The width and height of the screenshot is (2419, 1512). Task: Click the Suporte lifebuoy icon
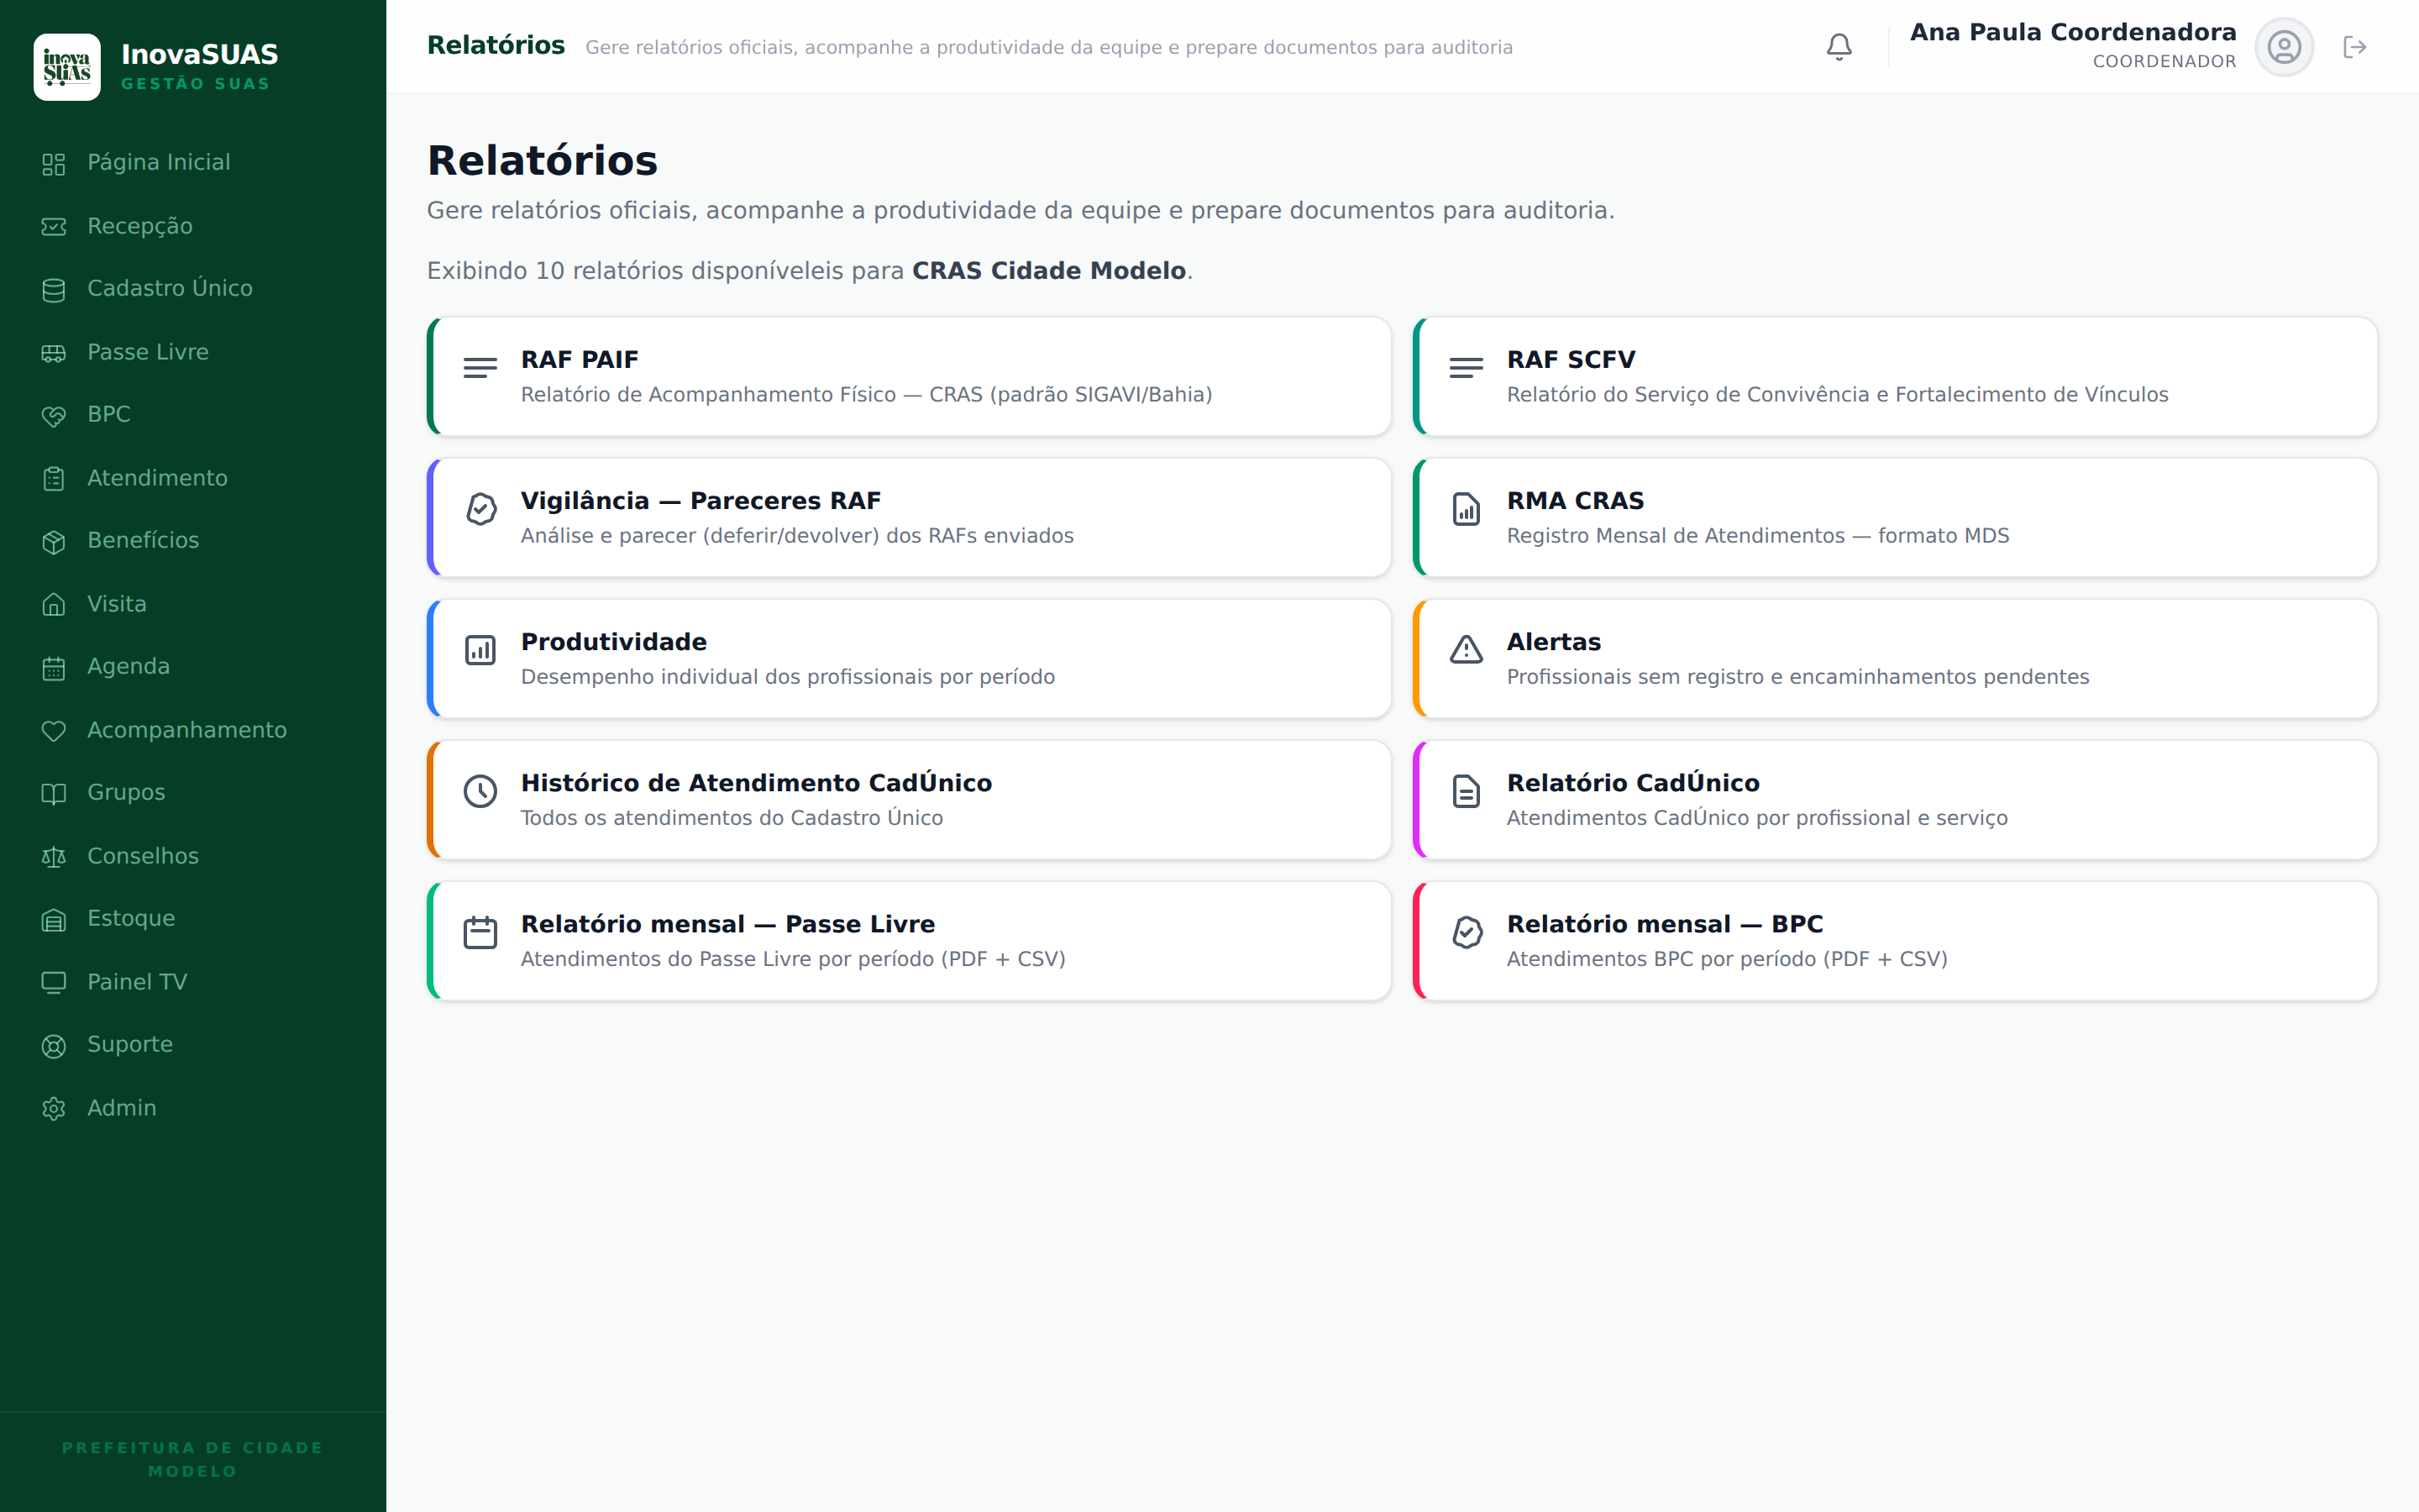(x=54, y=1046)
